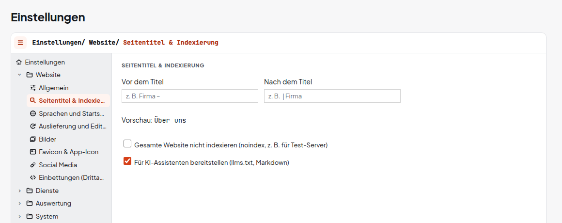Select Seitentitel & Indexierung in sidebar
Image resolution: width=562 pixels, height=223 pixels.
click(68, 101)
